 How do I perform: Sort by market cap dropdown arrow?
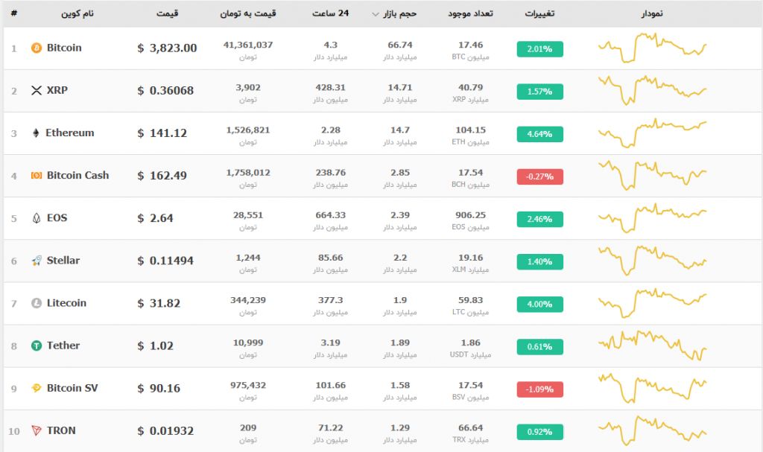375,14
